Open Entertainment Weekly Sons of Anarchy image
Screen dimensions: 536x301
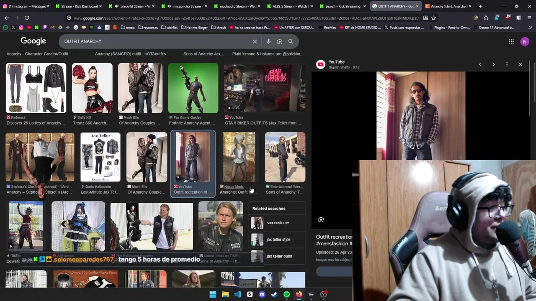point(285,157)
